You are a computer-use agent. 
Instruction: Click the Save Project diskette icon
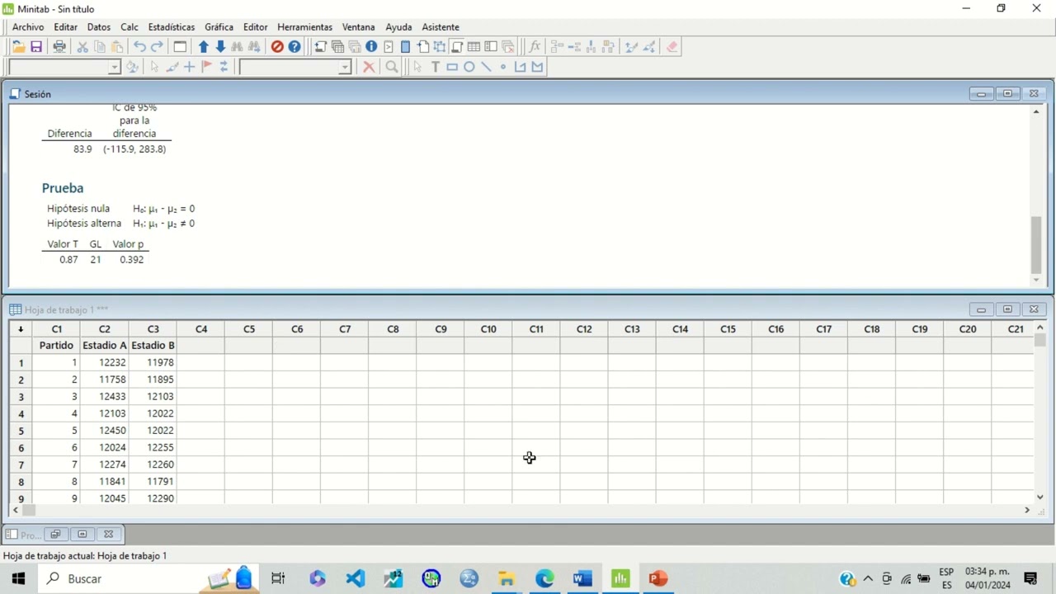point(36,47)
